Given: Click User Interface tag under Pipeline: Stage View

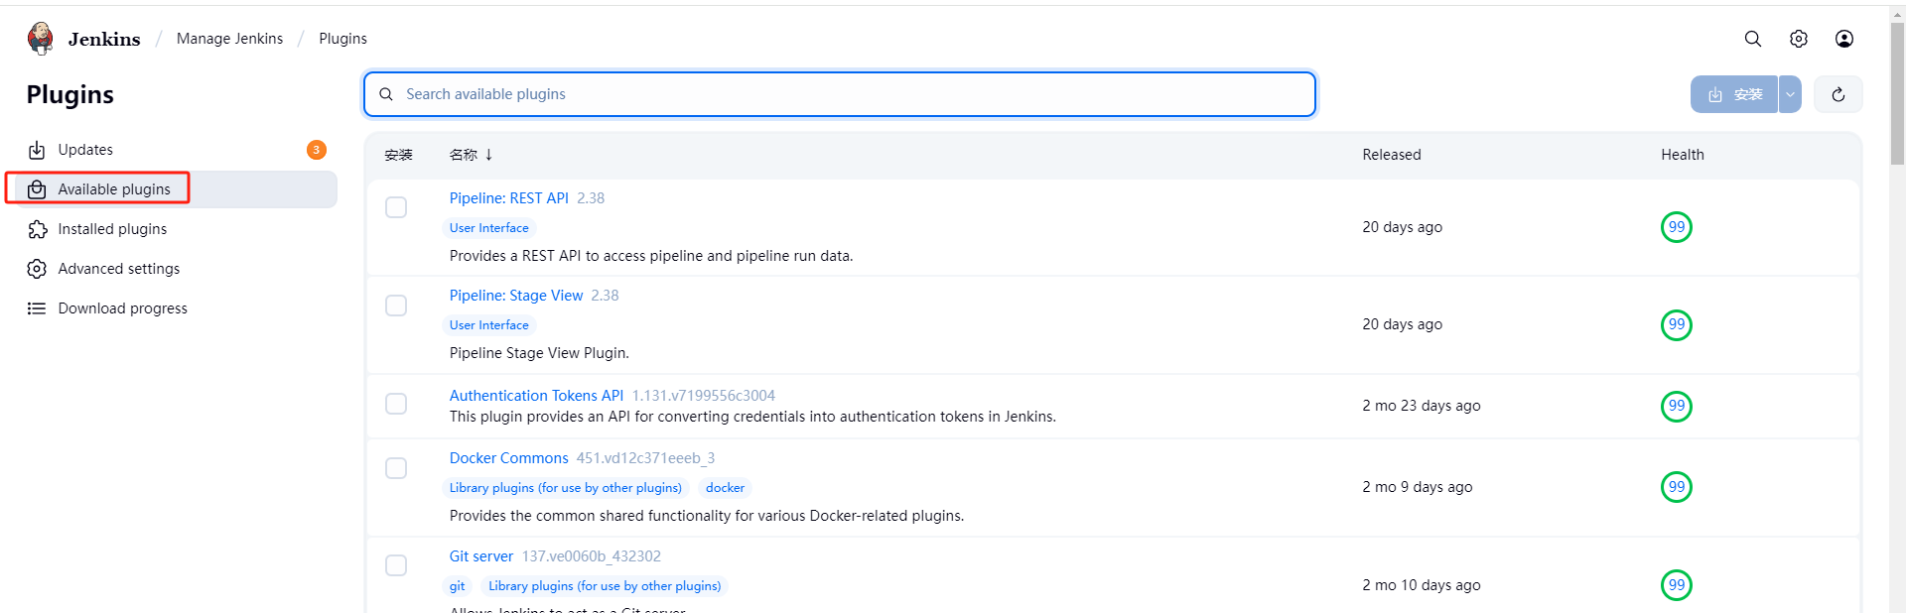Looking at the screenshot, I should [488, 325].
